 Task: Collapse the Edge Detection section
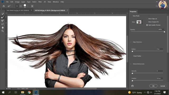[x=131, y=42]
